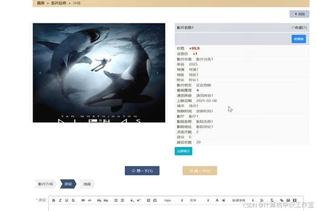Click the 返回 back button

tap(299, 14)
